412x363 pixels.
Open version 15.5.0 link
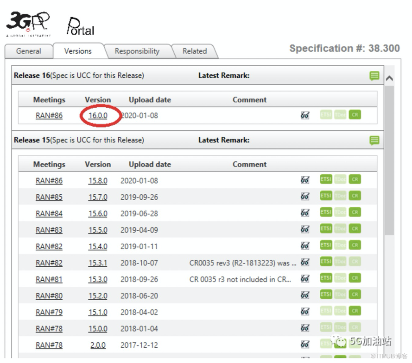[x=98, y=230]
